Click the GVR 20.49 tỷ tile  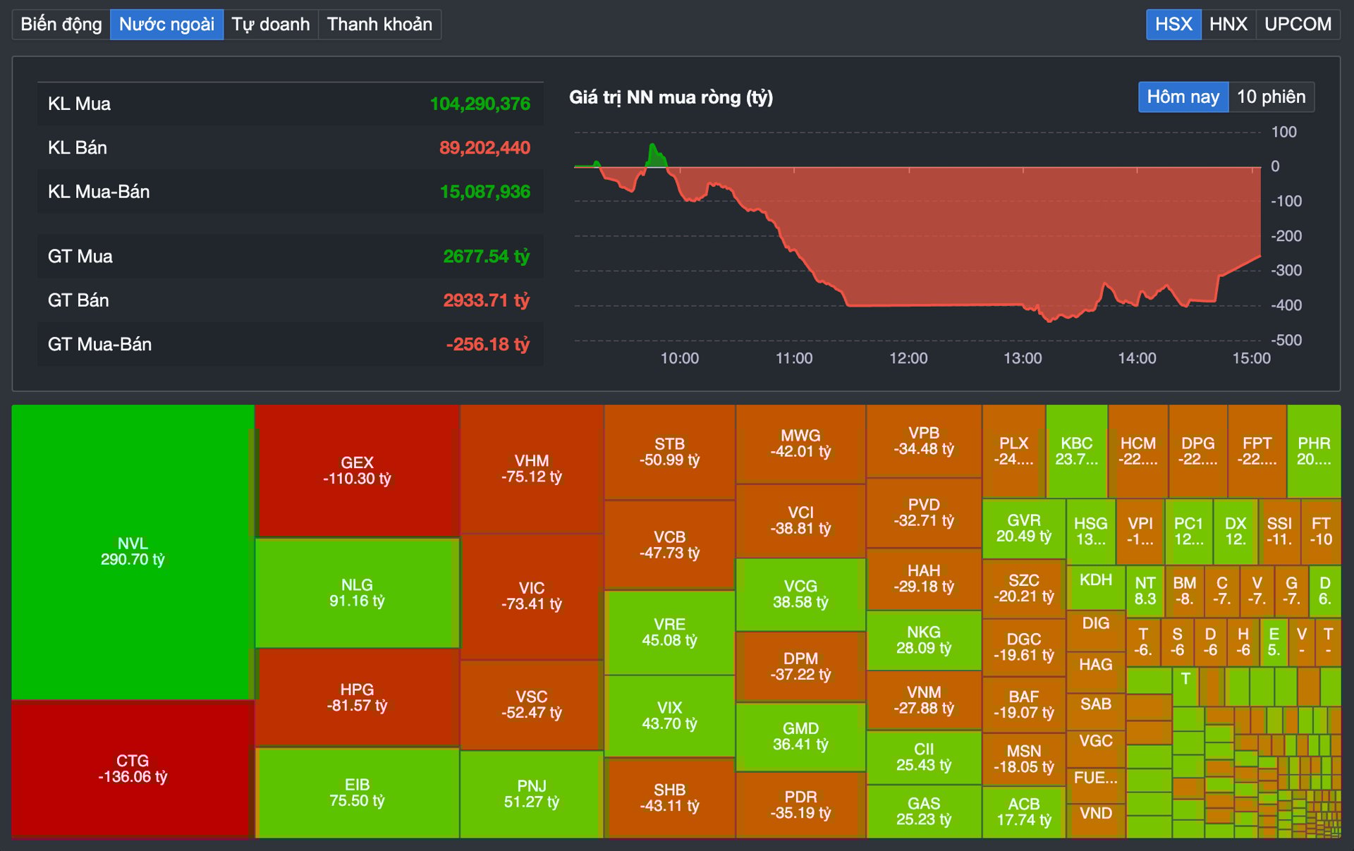(x=1024, y=529)
